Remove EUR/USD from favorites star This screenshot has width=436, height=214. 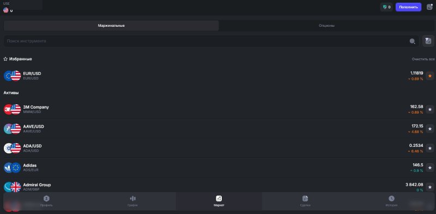(x=430, y=76)
